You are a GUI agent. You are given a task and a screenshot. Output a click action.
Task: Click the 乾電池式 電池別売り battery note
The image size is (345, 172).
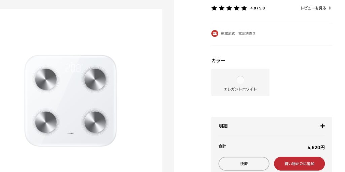(x=238, y=34)
